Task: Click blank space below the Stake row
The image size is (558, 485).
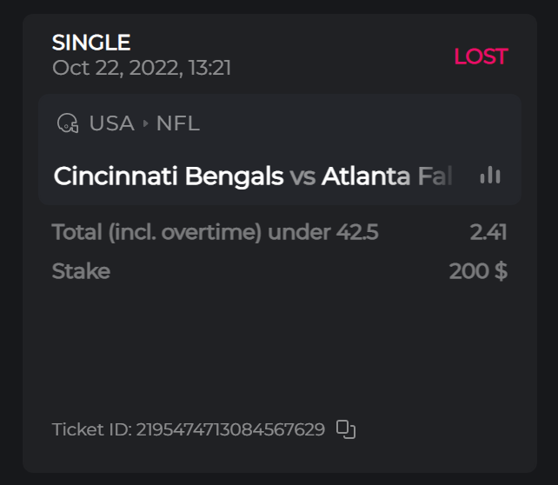Action: pos(278,348)
